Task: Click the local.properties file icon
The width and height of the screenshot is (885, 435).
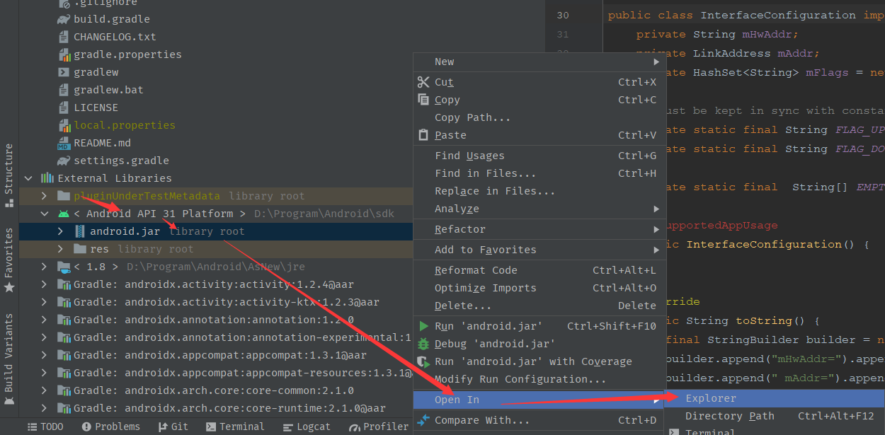Action: coord(63,125)
